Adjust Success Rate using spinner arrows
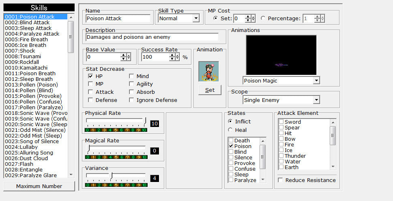The image size is (393, 201). tap(172, 57)
